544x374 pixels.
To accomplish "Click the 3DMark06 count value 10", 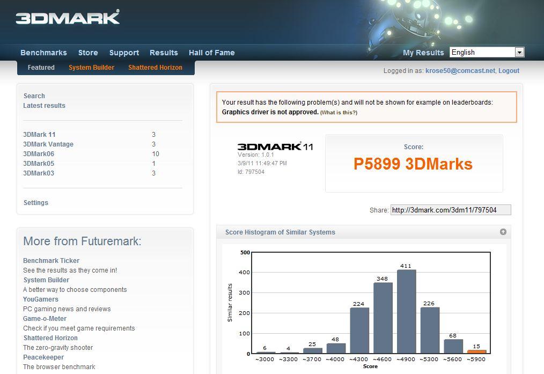I will coord(156,153).
